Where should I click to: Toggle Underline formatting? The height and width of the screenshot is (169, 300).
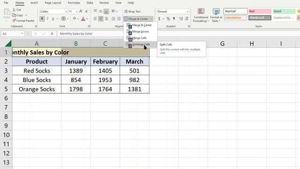click(x=53, y=19)
